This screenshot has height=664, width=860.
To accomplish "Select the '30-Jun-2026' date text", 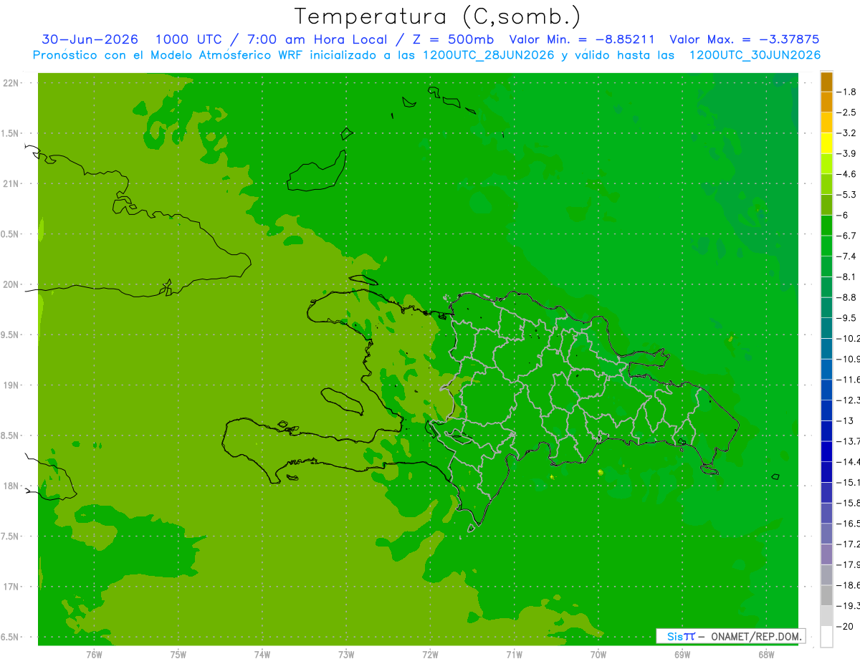I will 90,39.
